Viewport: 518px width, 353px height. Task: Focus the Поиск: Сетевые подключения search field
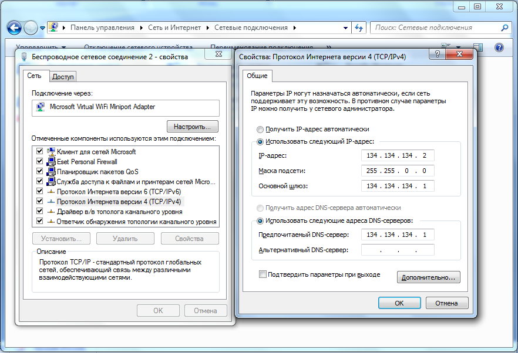tap(436, 28)
